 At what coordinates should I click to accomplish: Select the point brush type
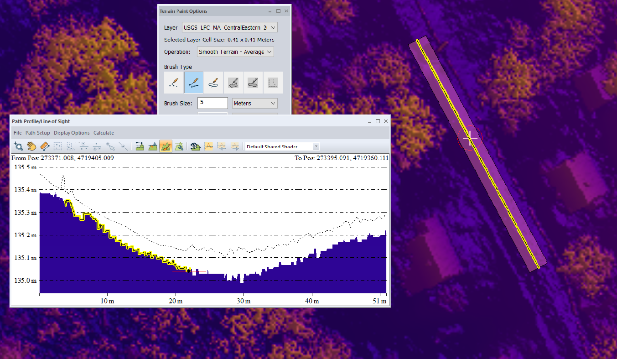(x=174, y=83)
